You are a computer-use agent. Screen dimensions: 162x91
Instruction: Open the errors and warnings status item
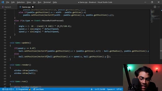coord(8,89)
